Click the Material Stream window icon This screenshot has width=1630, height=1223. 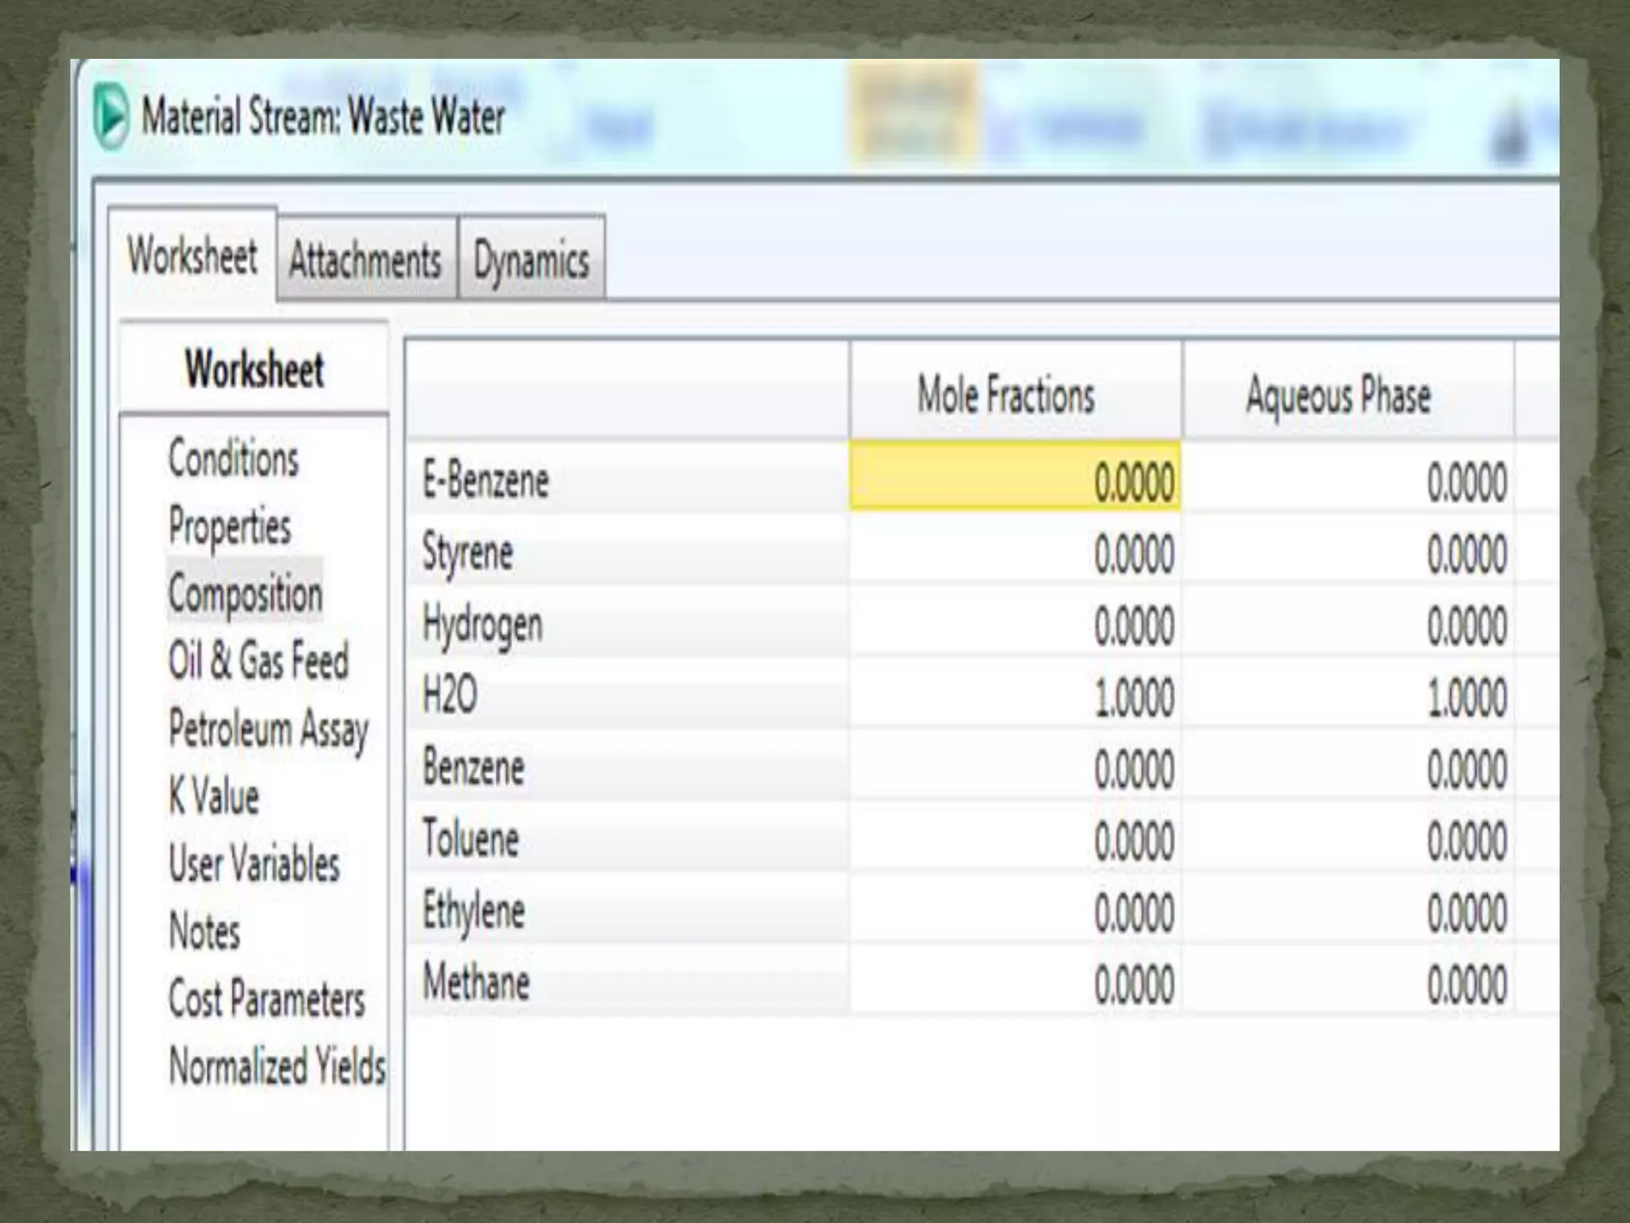[x=111, y=116]
